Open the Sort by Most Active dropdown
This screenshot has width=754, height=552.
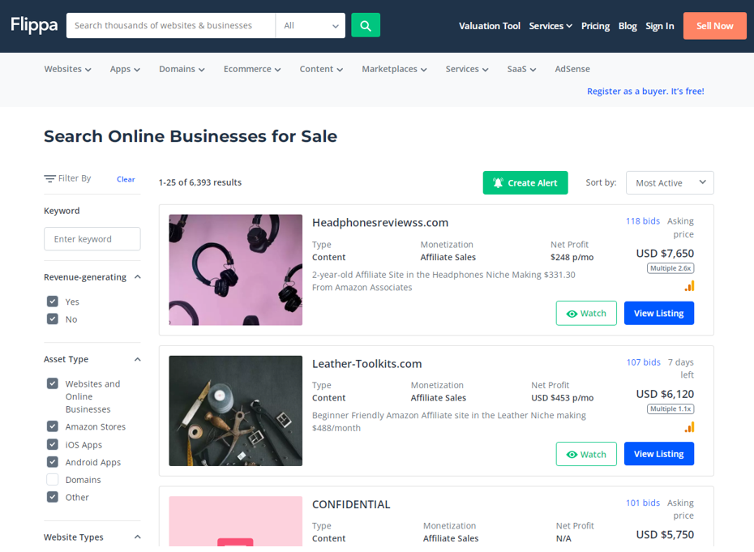[670, 182]
